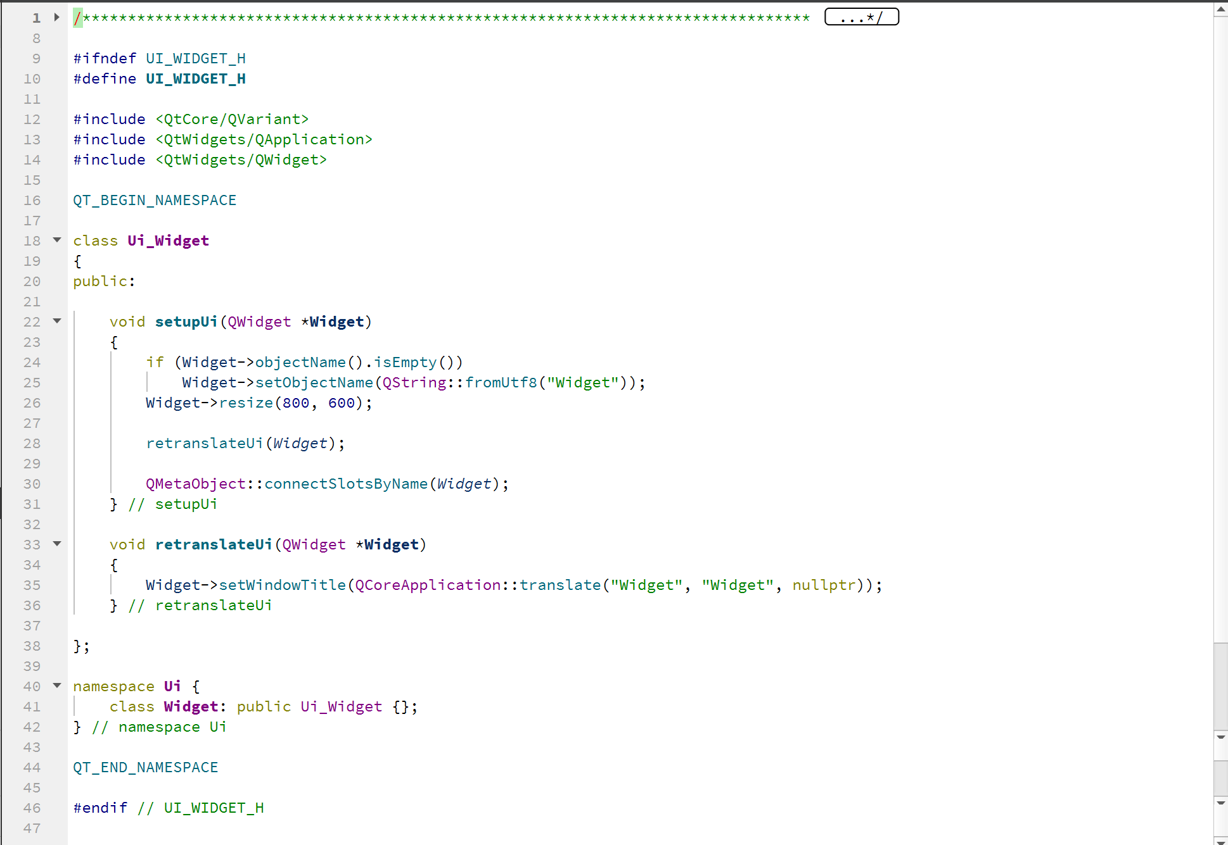The width and height of the screenshot is (1228, 845).
Task: Place cursor on QT_END_NAMESPACE macro
Action: pos(146,768)
